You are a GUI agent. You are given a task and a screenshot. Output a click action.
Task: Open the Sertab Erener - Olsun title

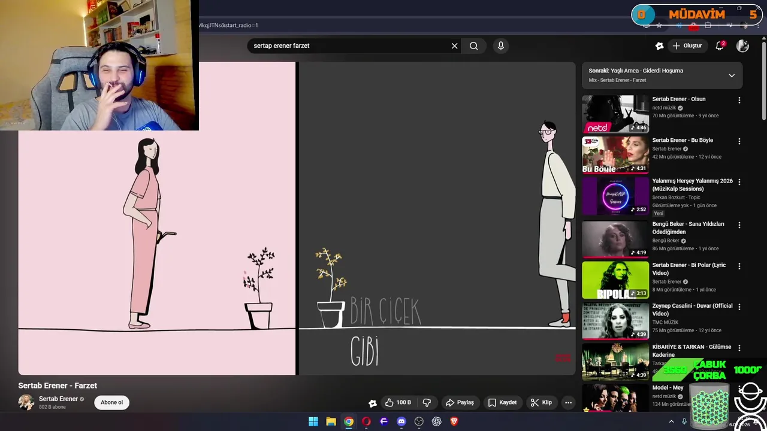pos(679,99)
